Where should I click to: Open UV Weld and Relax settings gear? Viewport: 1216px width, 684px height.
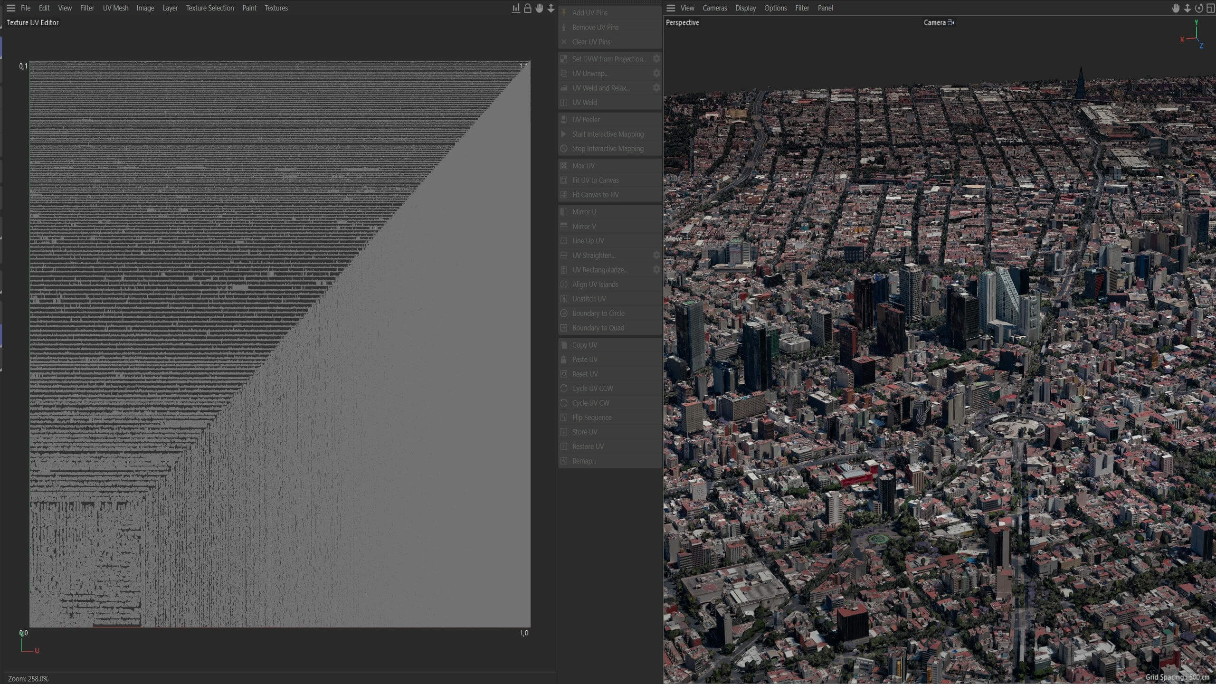(x=656, y=88)
